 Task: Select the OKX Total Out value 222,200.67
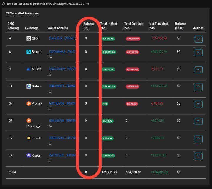coord(133,39)
